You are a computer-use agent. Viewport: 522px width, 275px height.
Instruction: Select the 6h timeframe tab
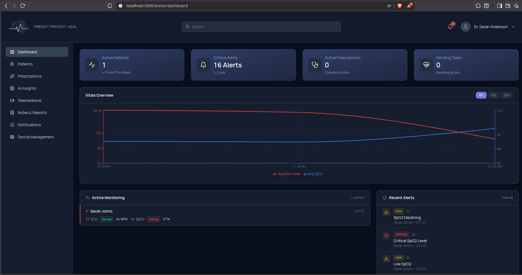pyautogui.click(x=481, y=95)
